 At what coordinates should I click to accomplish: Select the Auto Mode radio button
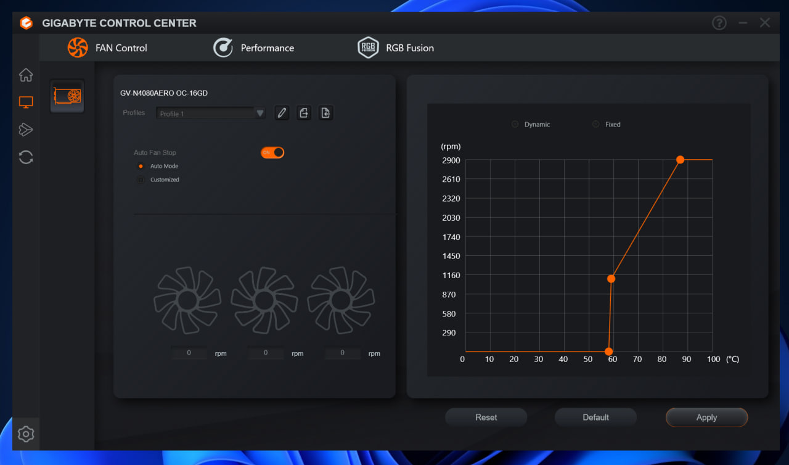pyautogui.click(x=141, y=167)
